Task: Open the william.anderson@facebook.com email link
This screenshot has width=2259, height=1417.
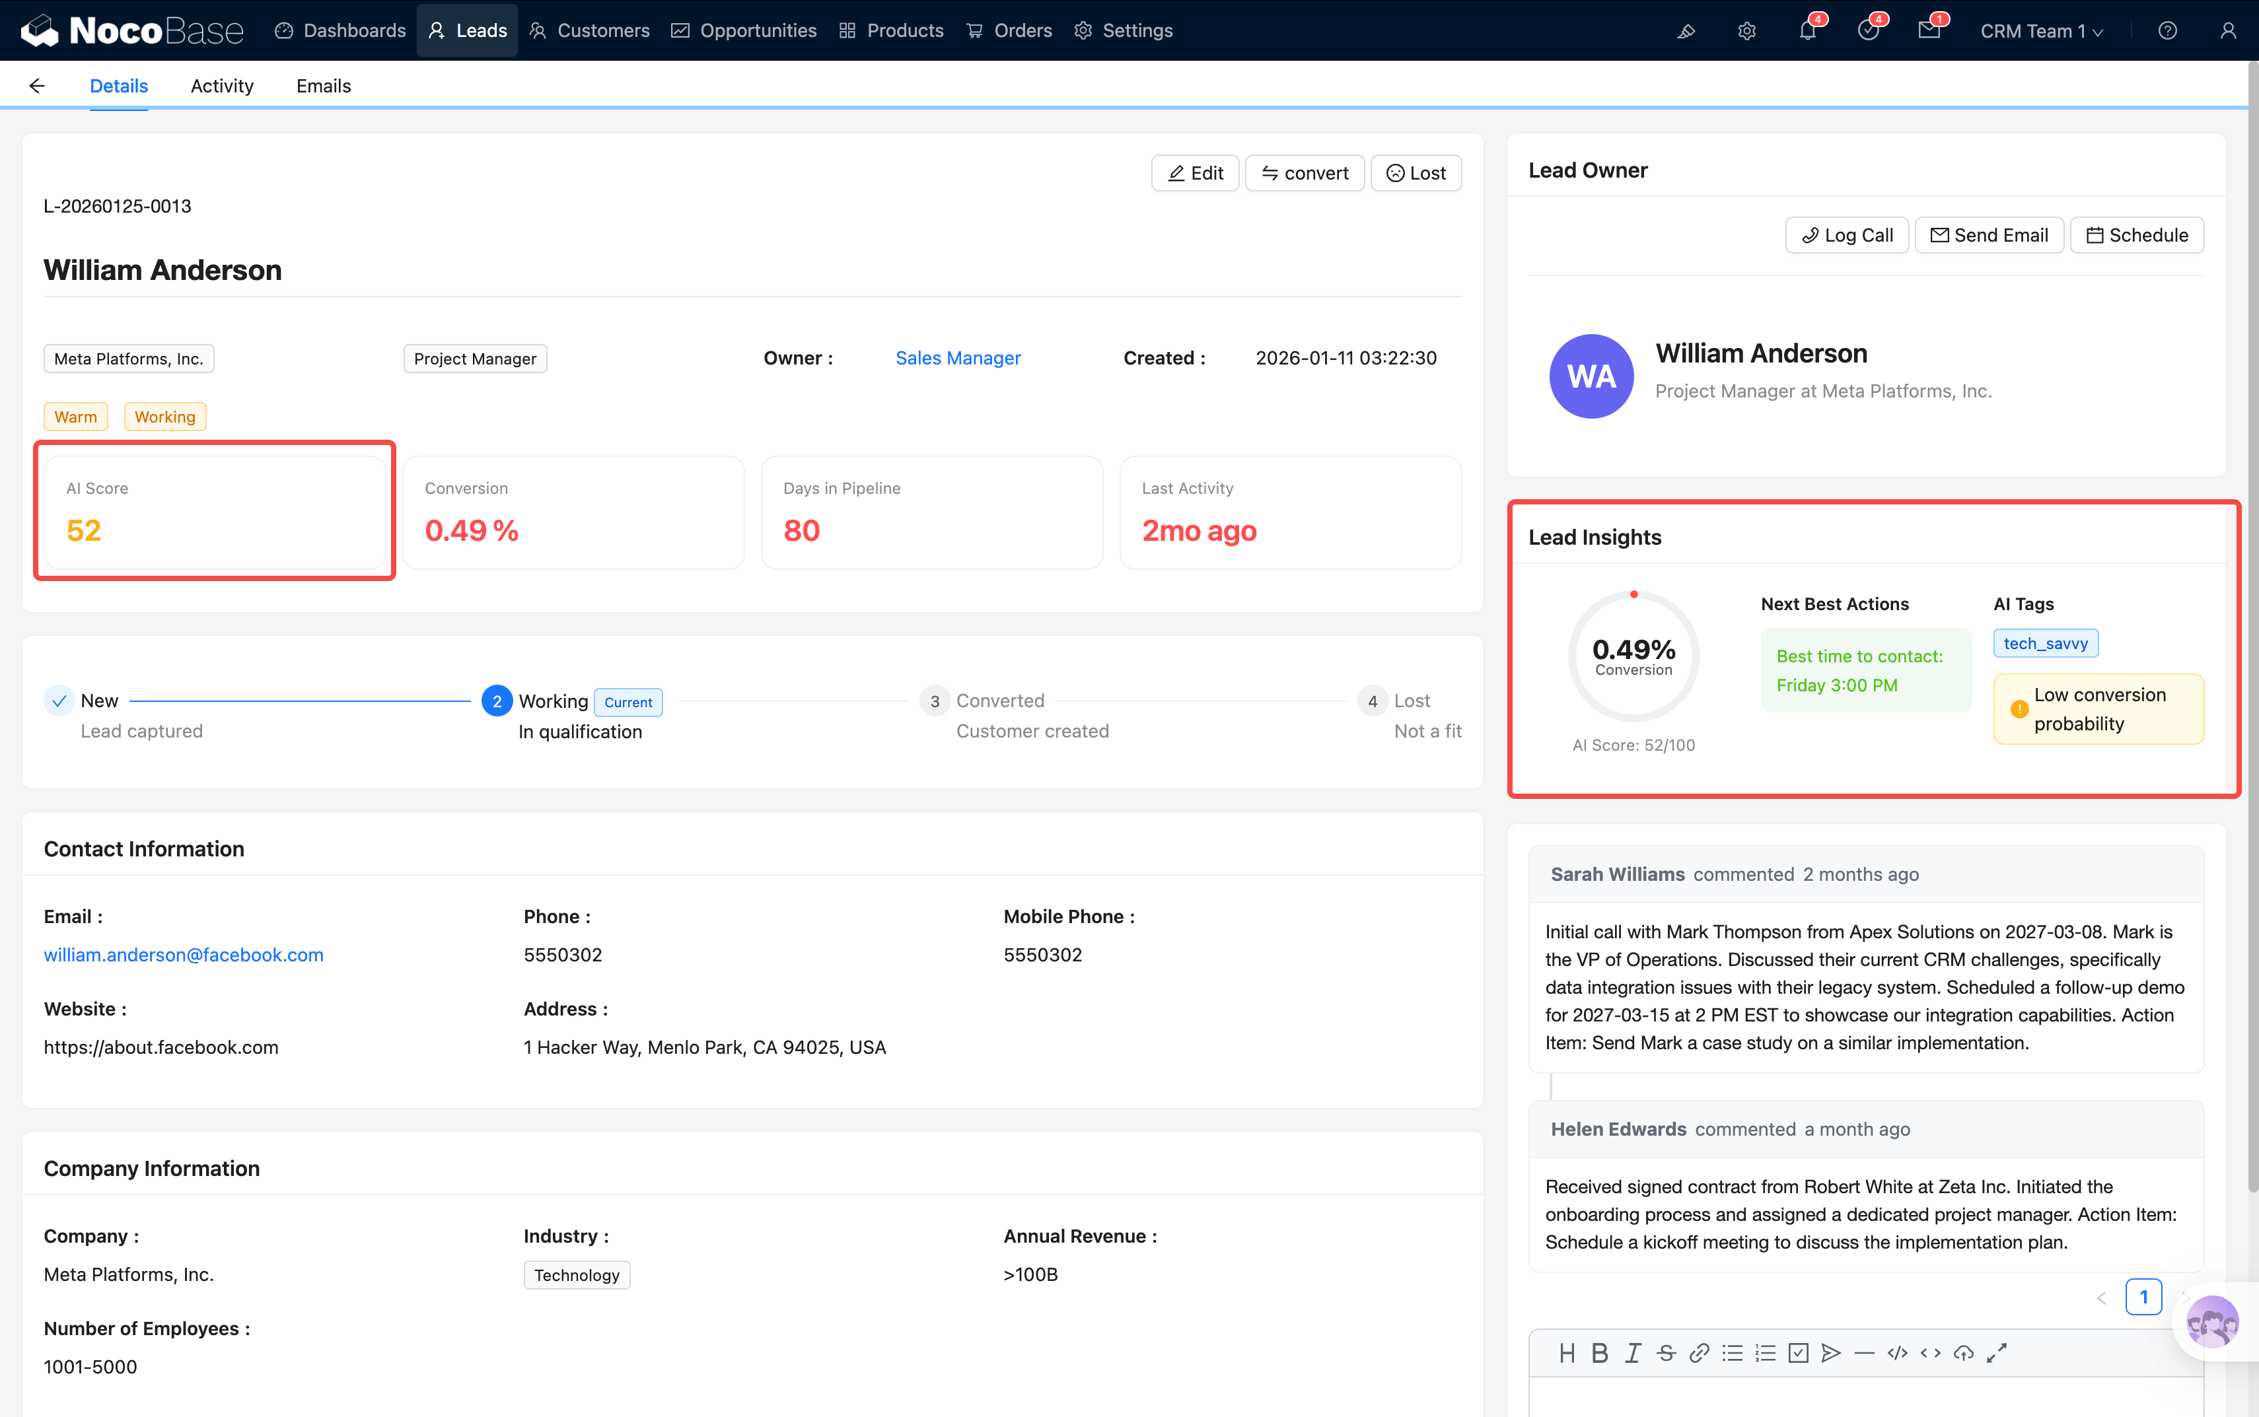Action: tap(184, 955)
